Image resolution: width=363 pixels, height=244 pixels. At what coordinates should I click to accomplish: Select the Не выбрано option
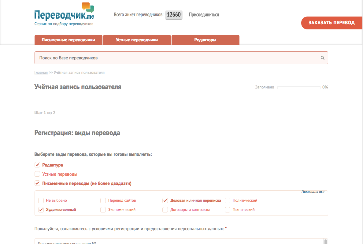coord(41,201)
